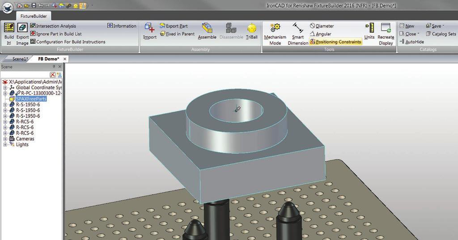The height and width of the screenshot is (240, 458).
Task: Switch to the Scene1* document tab
Action: 20,59
